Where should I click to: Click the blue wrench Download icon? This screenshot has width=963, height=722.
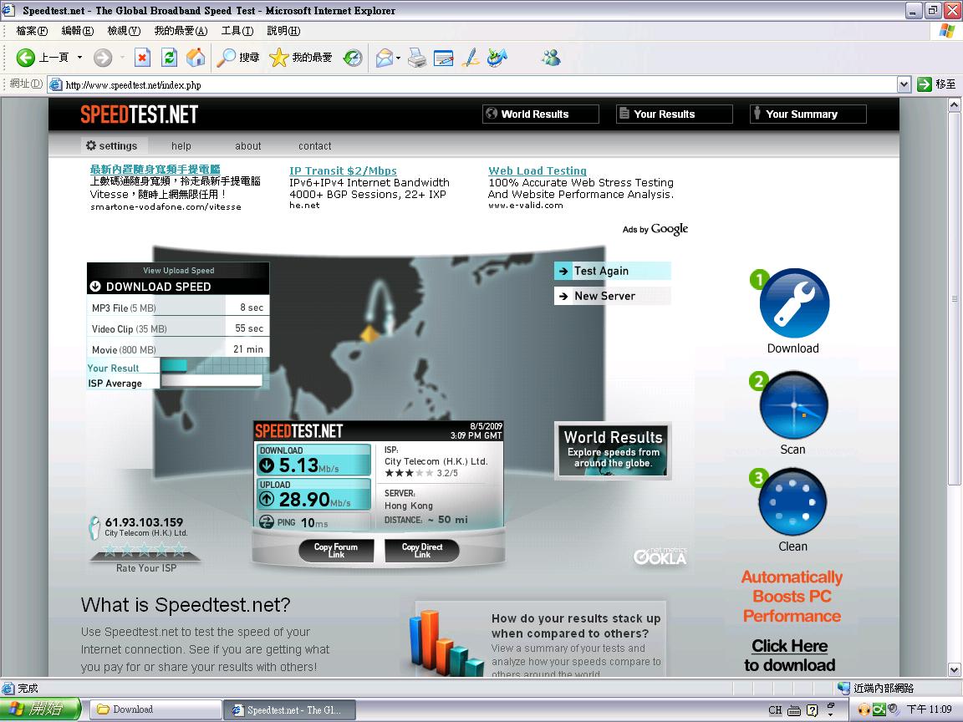tap(793, 303)
